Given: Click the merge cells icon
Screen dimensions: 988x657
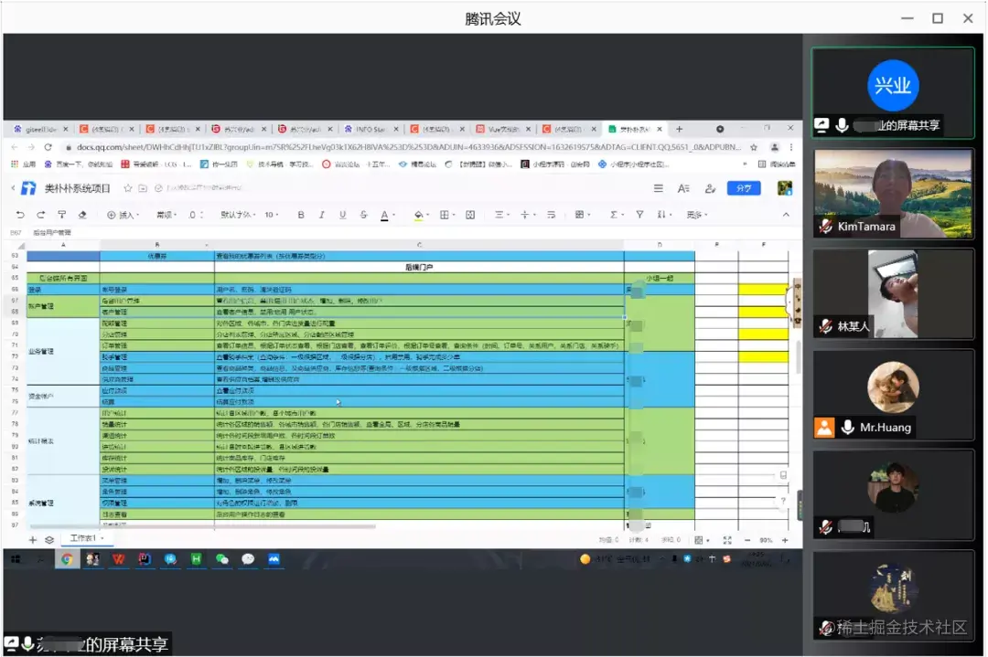Looking at the screenshot, I should [470, 216].
